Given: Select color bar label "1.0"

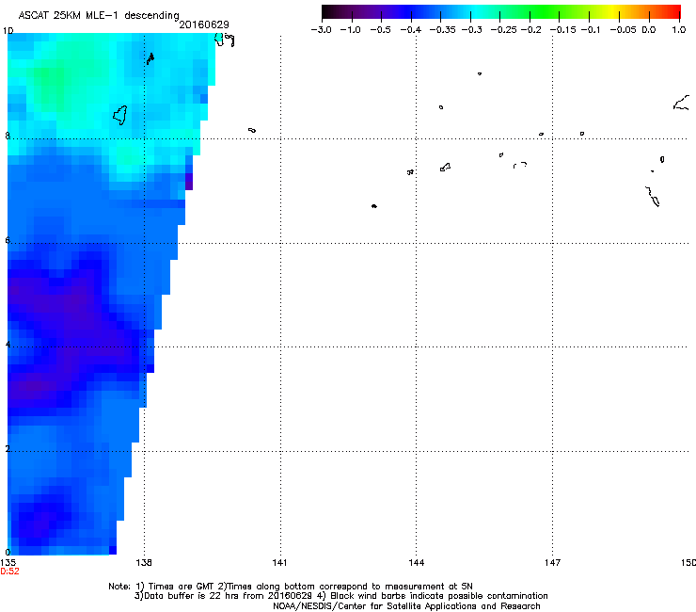Looking at the screenshot, I should (679, 30).
